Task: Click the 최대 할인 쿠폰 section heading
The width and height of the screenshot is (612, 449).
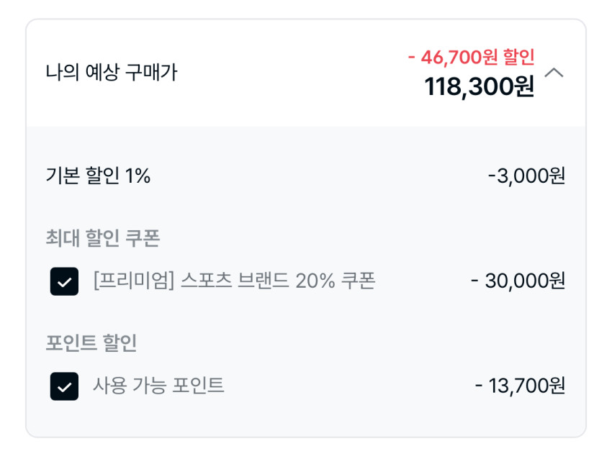Action: tap(102, 238)
